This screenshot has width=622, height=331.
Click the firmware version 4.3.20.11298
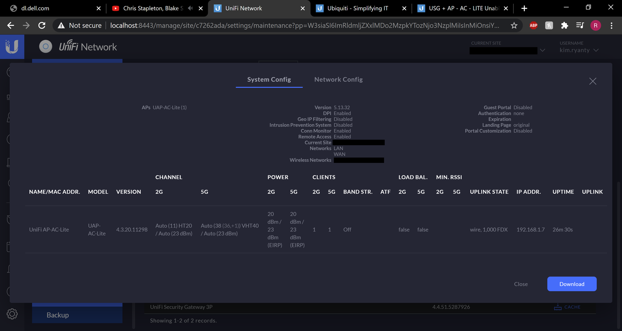coord(132,229)
